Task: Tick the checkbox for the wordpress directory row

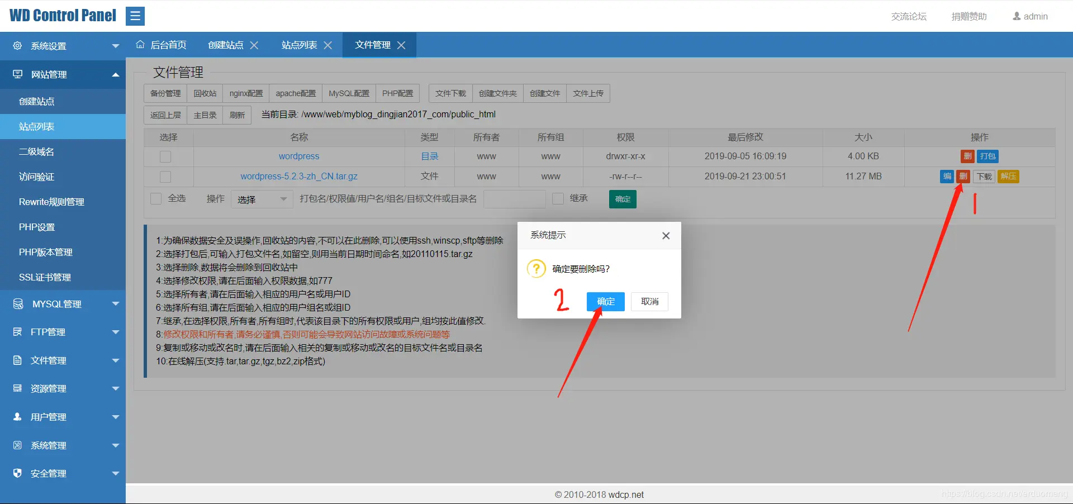Action: coord(165,156)
